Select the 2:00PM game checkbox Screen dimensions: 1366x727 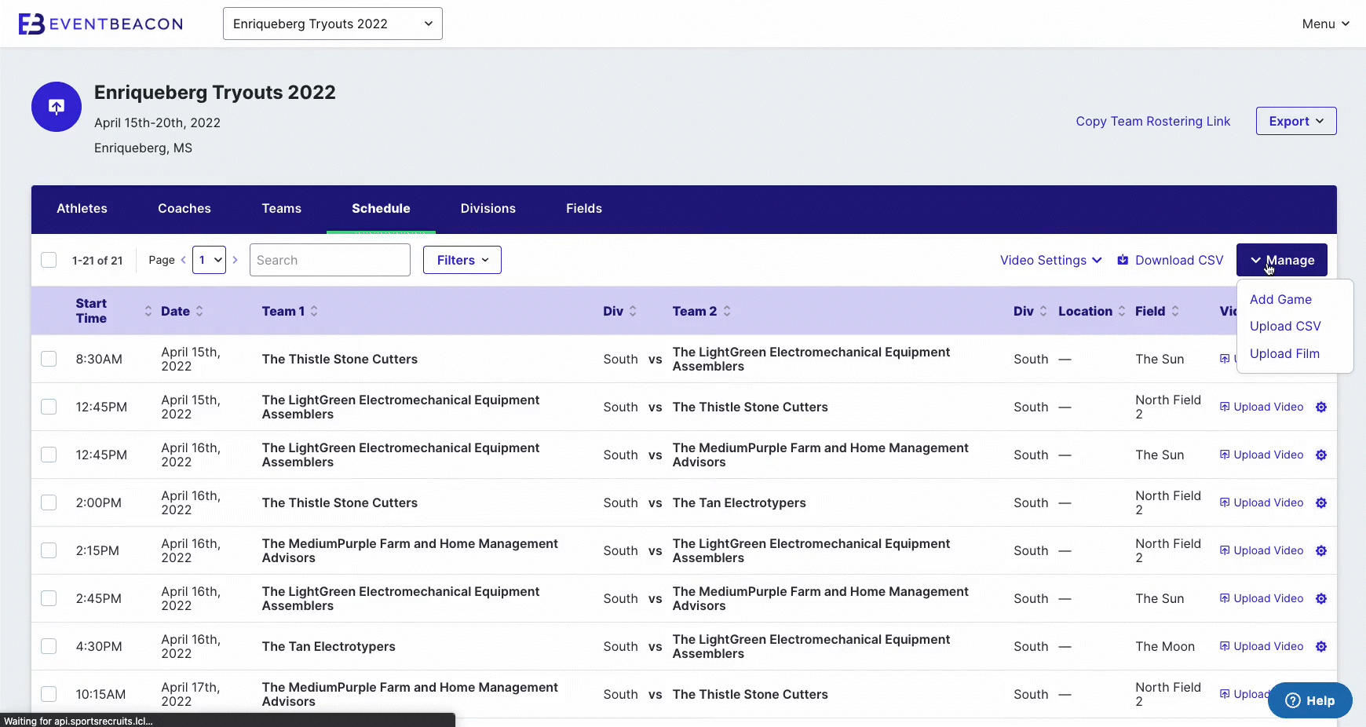tap(49, 502)
